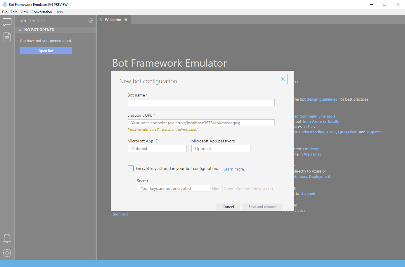Click the Copy secret button
Screen dimensions: 405x267
pyautogui.click(x=229, y=189)
